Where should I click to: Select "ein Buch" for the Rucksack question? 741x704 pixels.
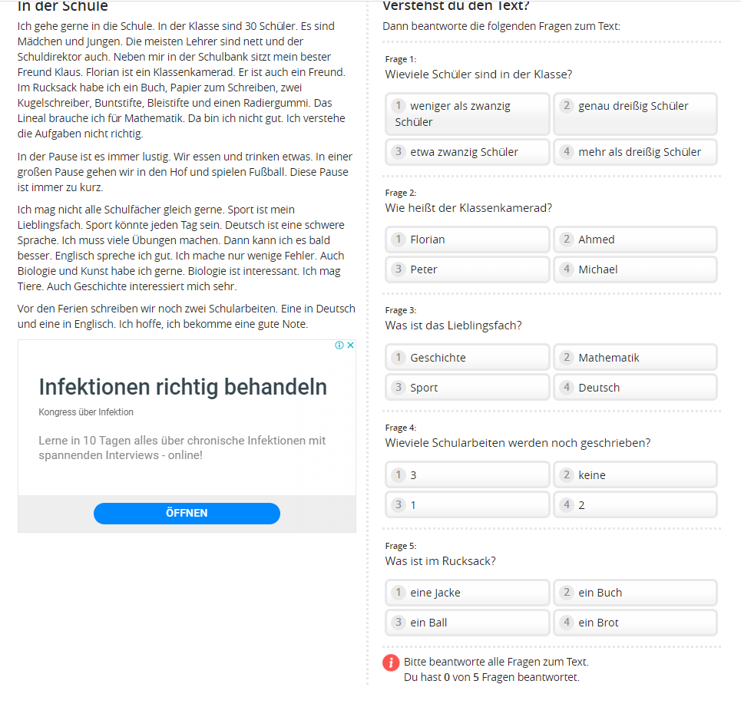tap(635, 593)
